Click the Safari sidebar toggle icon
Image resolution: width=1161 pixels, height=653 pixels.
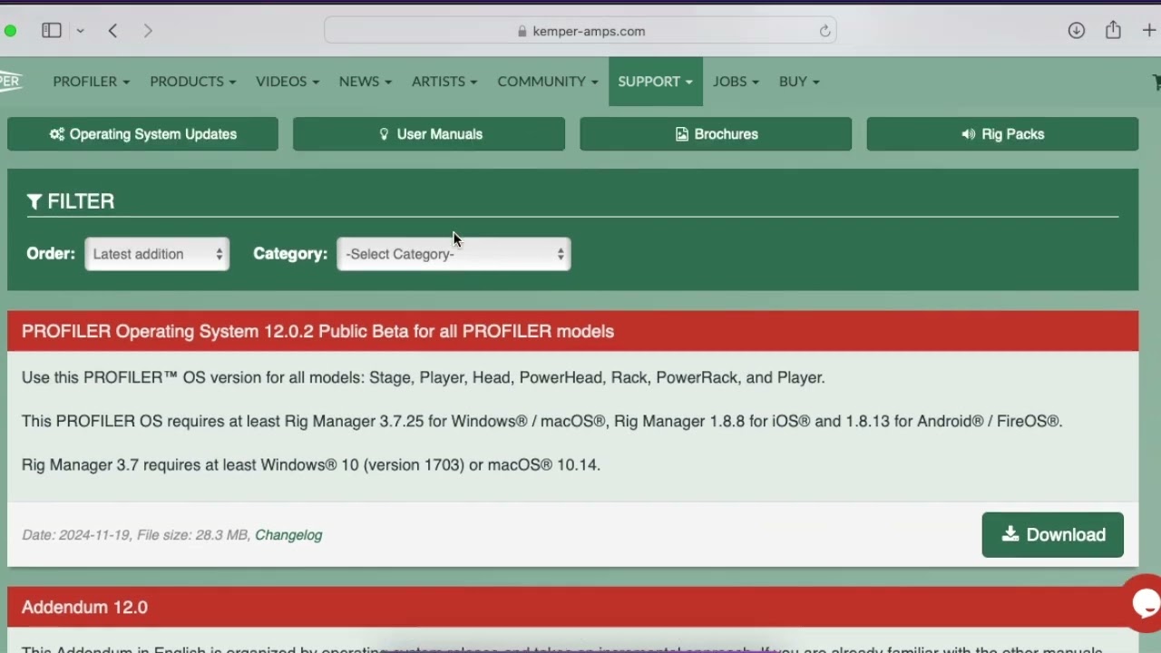click(52, 31)
